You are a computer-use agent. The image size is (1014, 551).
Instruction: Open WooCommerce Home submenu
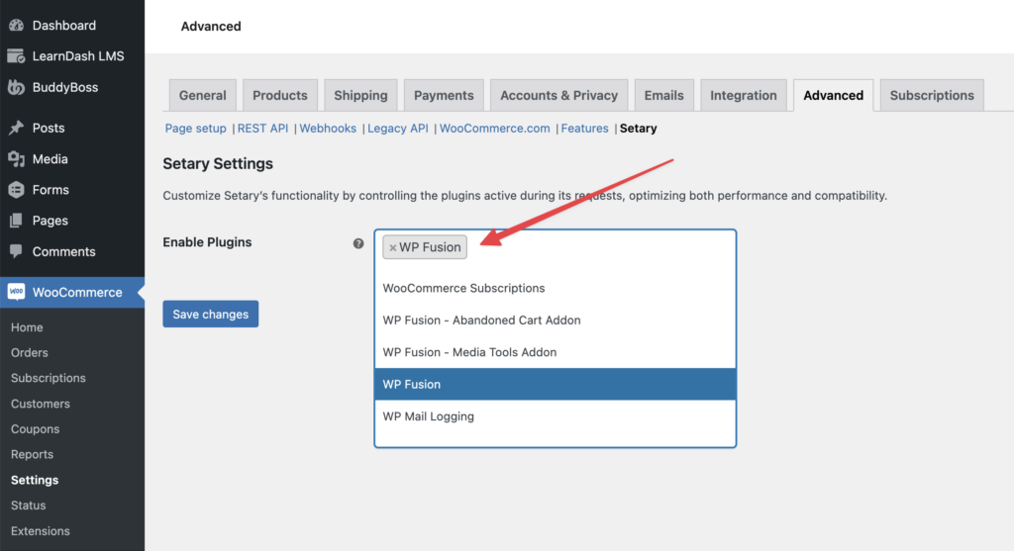27,327
